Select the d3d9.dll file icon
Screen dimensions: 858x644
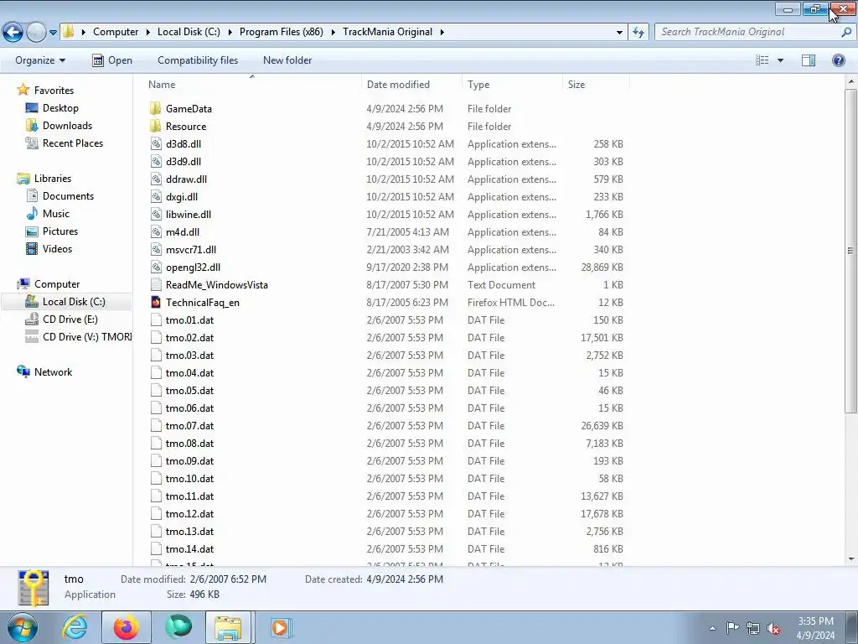(156, 162)
